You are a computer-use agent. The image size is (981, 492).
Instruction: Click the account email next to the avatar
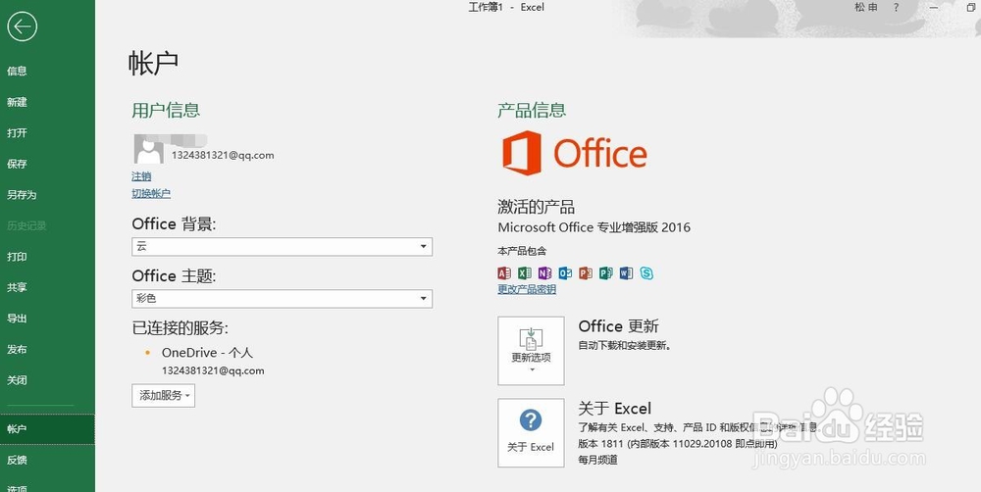[223, 155]
